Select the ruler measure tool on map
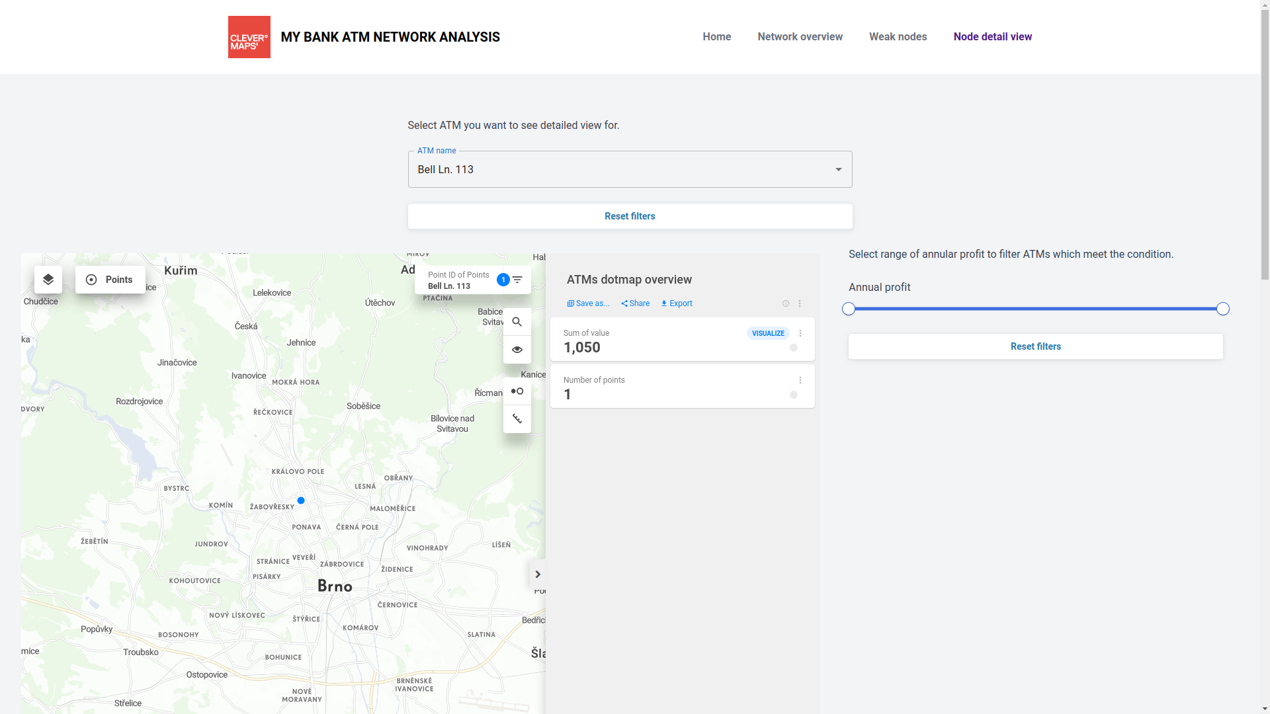 click(x=517, y=419)
